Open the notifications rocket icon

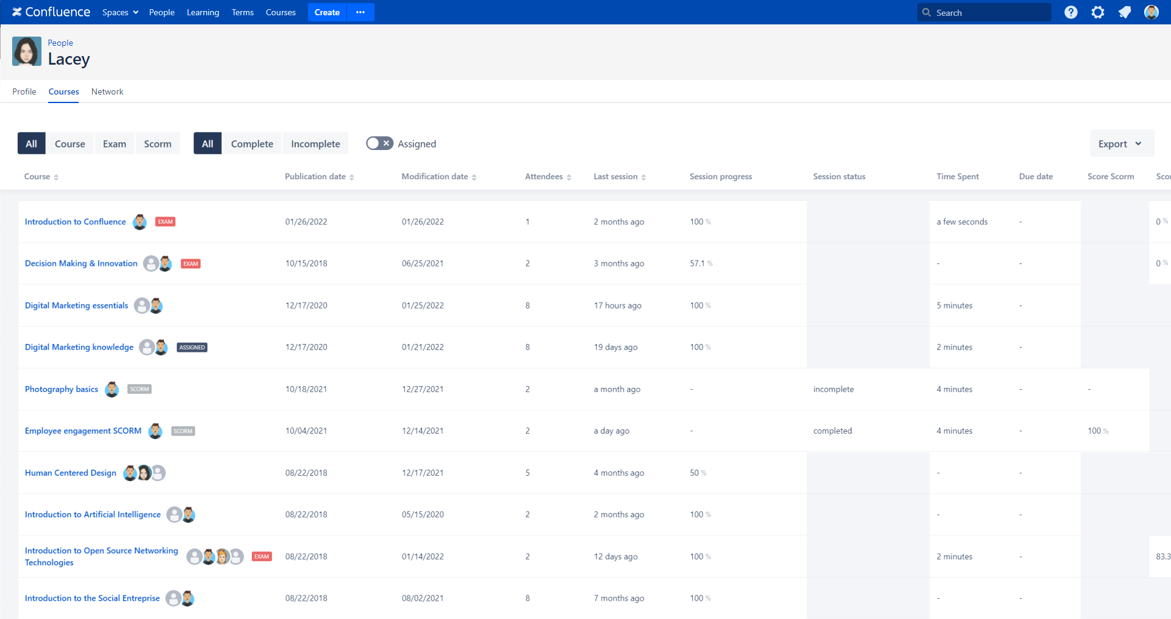pos(1125,12)
